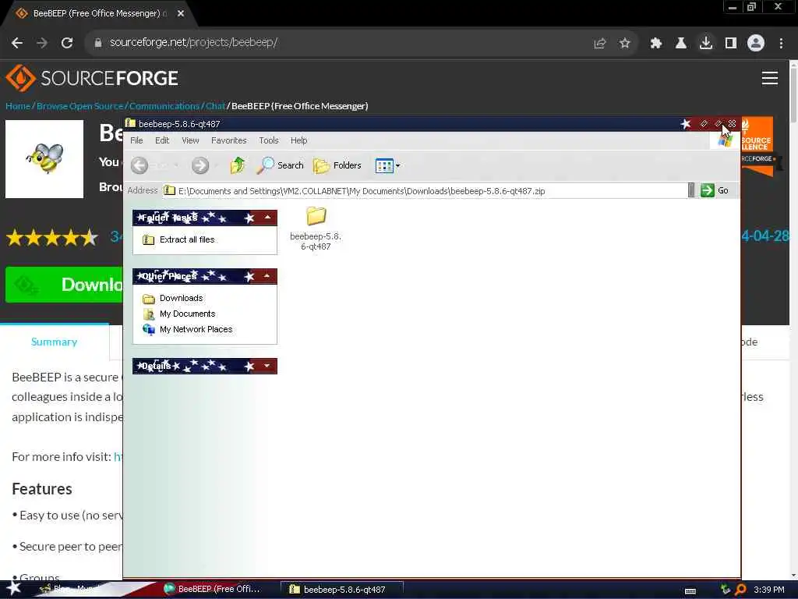Viewport: 798px width, 599px height.
Task: Open the Tools menu
Action: (x=269, y=140)
